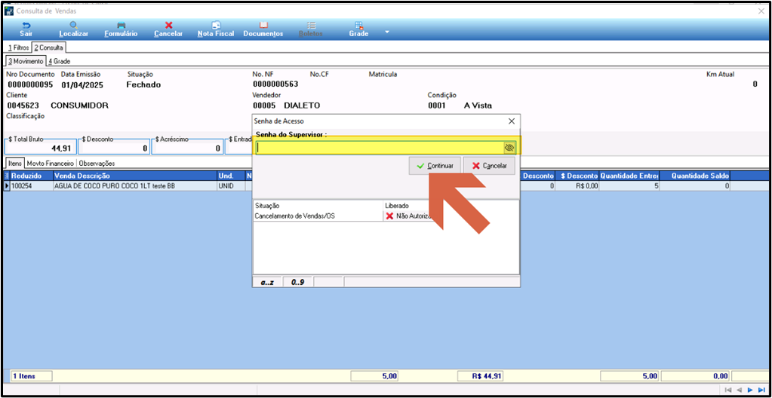
Task: Open the Formulário printer icon
Action: point(121,29)
